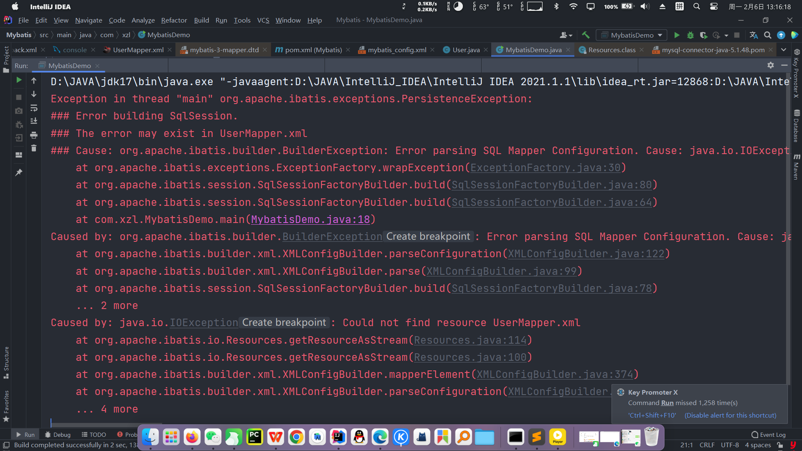This screenshot has width=802, height=451.
Task: Toggle pin tab in Run panel
Action: click(19, 172)
